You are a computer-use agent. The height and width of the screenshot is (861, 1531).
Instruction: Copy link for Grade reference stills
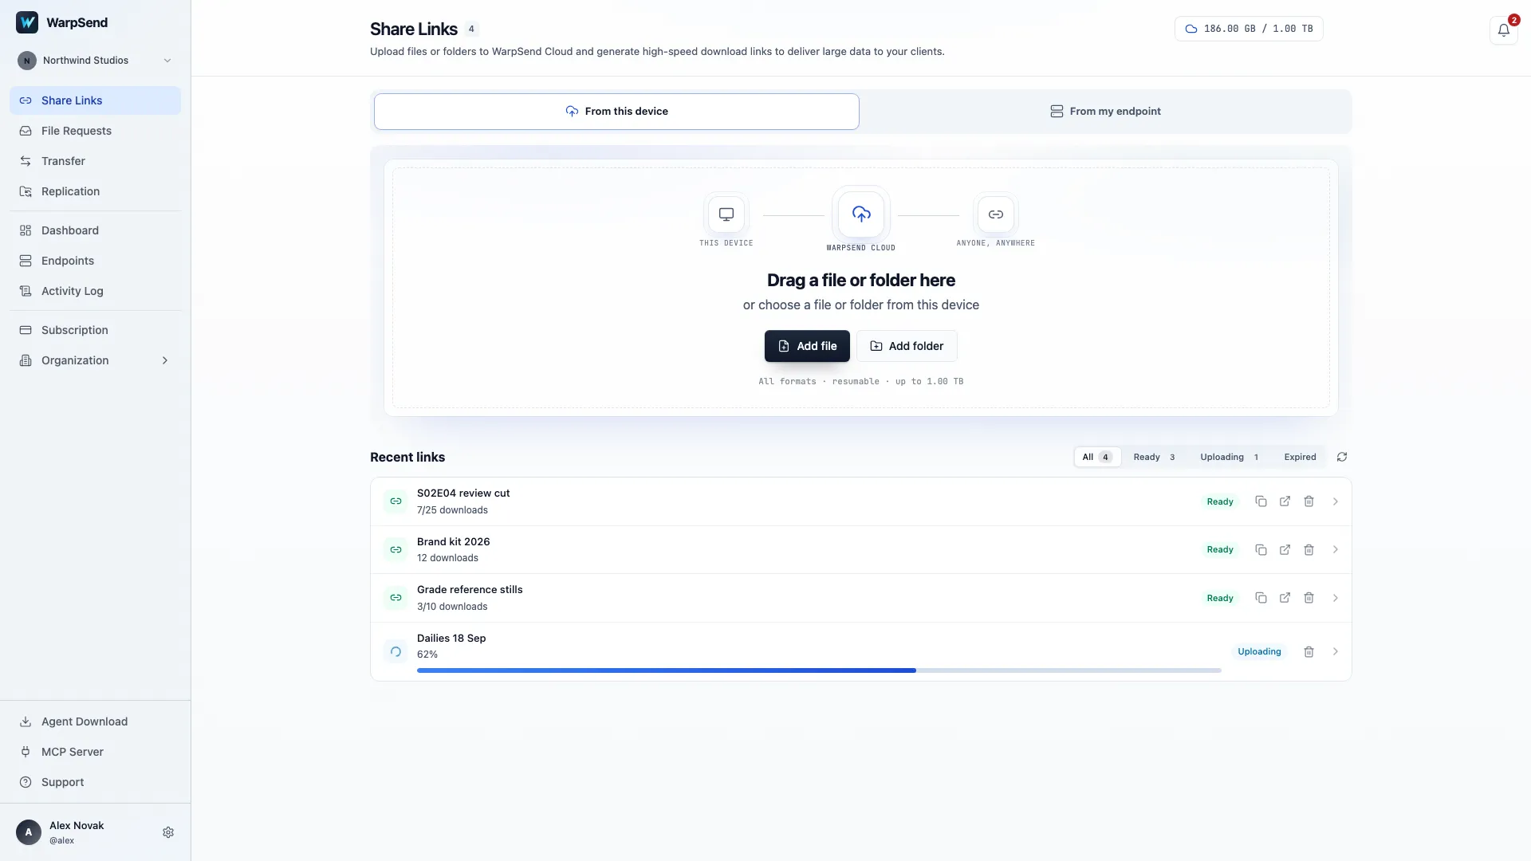1261,598
